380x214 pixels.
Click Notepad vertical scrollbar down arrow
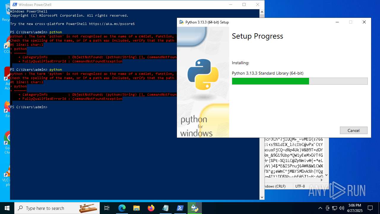327,175
